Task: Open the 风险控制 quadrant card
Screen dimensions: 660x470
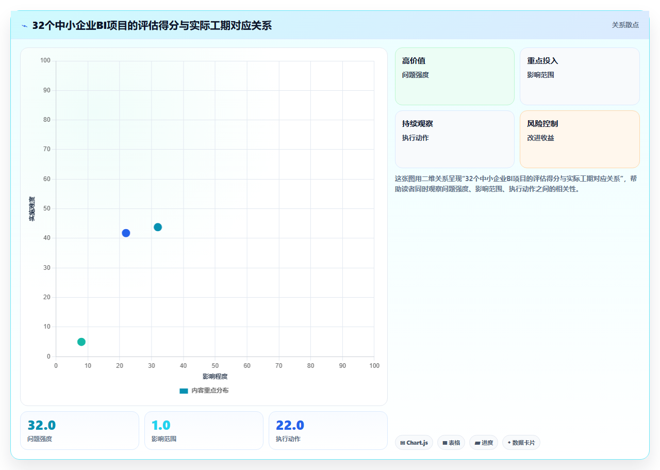Action: click(x=580, y=139)
